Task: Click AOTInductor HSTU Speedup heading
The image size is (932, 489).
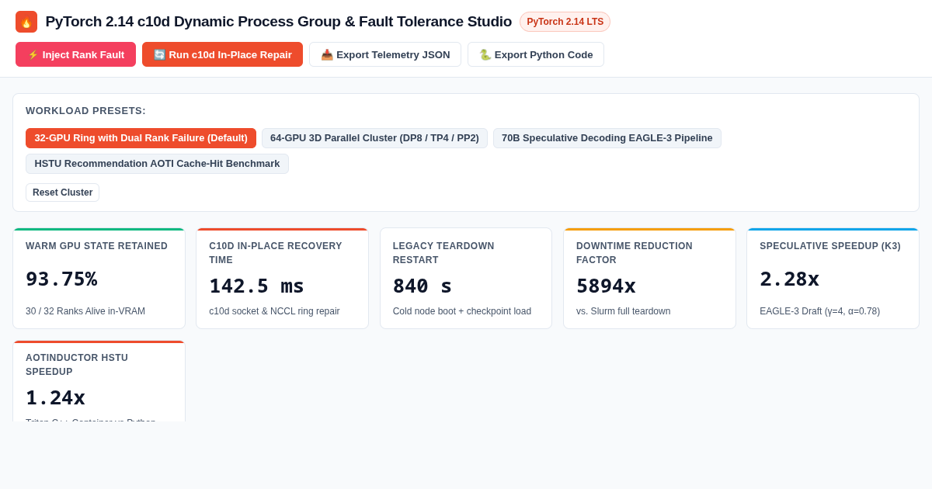Action: (x=77, y=365)
